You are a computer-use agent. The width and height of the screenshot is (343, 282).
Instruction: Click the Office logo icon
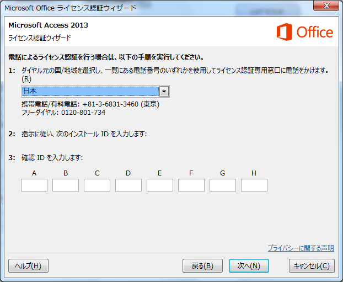284,33
